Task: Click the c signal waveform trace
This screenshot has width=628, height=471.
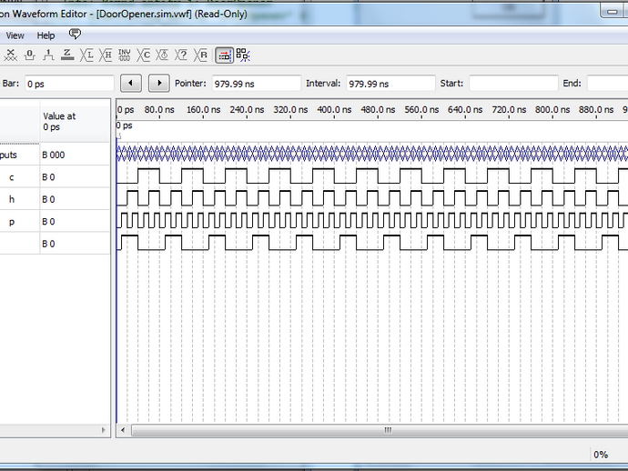Action: 372,176
